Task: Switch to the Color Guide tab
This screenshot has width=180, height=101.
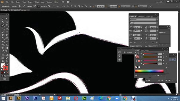Action: click(x=145, y=50)
